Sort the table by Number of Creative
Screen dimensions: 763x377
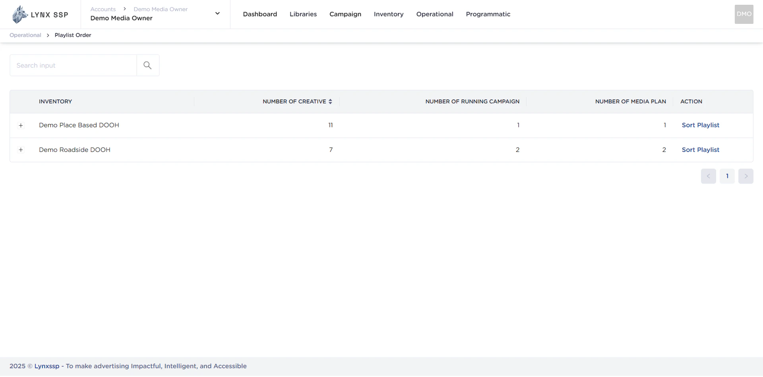point(330,101)
